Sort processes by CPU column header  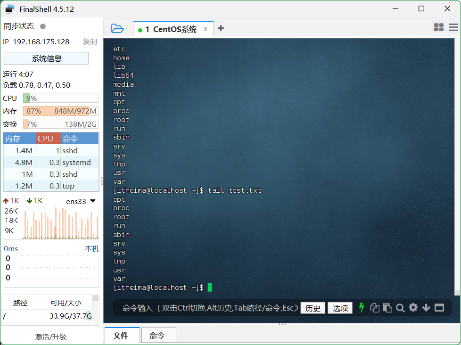pyautogui.click(x=48, y=139)
